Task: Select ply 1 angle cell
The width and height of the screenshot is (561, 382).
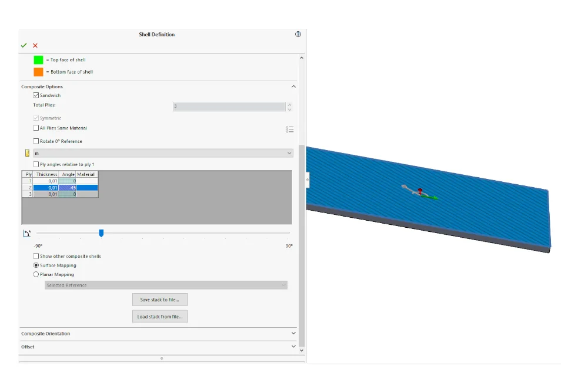Action: (67, 181)
